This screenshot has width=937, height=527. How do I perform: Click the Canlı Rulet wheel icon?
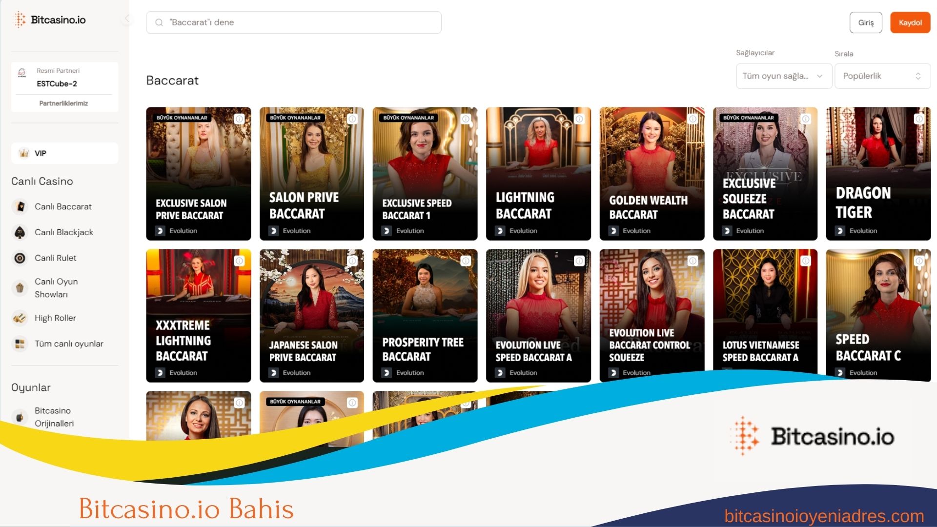[x=20, y=258]
